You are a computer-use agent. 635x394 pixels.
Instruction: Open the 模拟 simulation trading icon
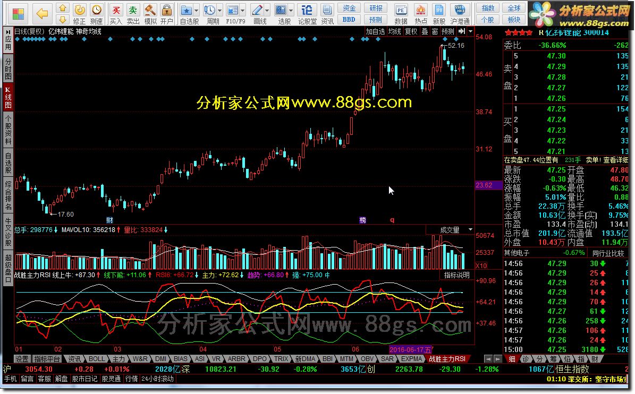pyautogui.click(x=150, y=14)
